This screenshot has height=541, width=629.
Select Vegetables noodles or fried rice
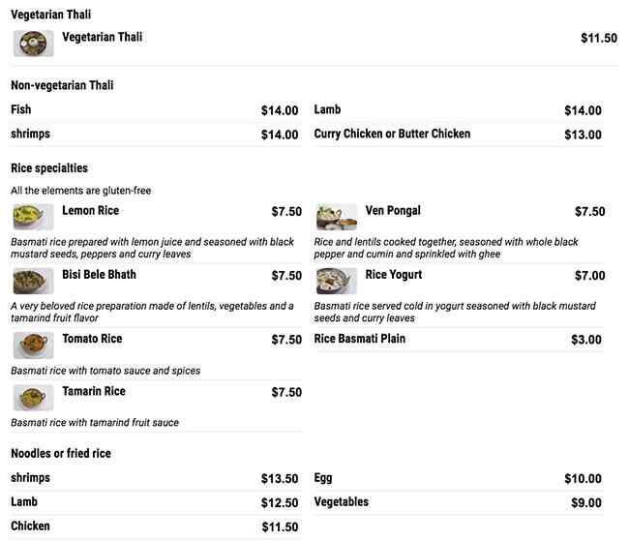pyautogui.click(x=342, y=501)
